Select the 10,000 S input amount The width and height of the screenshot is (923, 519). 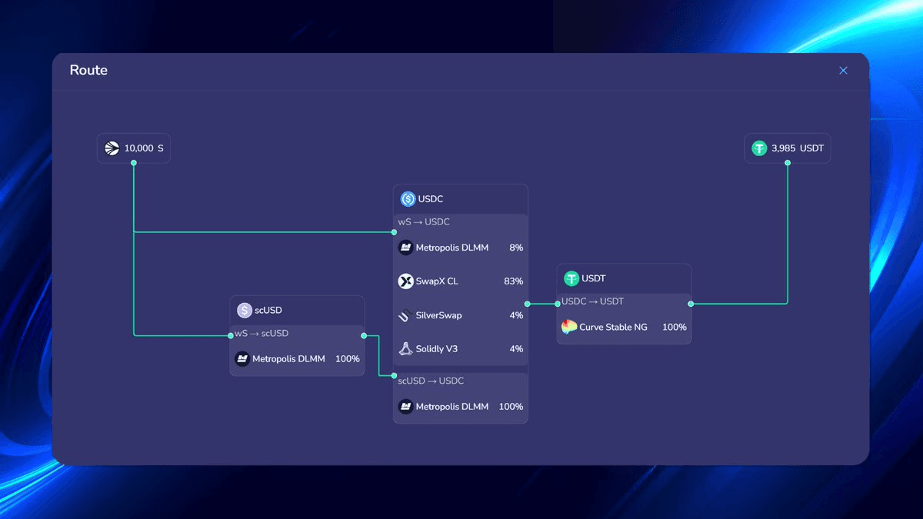[x=144, y=148]
